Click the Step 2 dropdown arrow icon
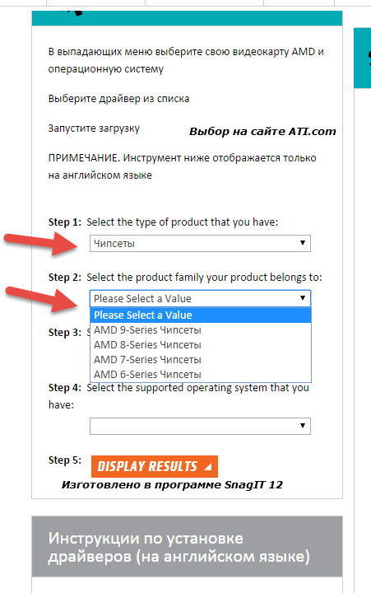The width and height of the screenshot is (371, 593). point(302,298)
